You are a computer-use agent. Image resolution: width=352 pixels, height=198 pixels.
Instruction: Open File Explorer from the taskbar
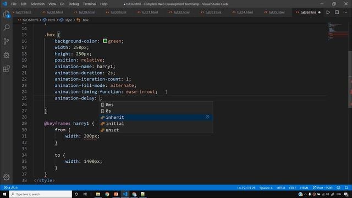98,194
